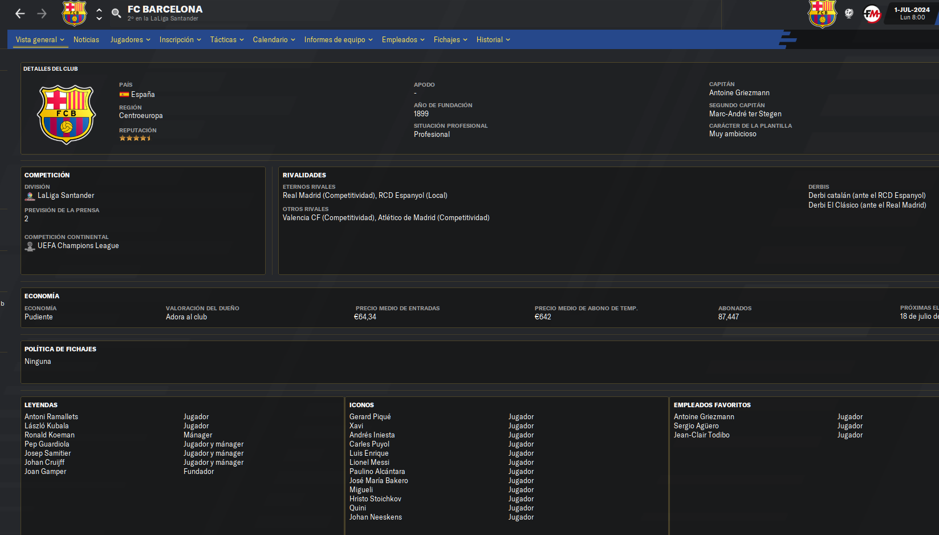Screen dimensions: 939x535
Task: Click the up chevron next to club crest
Action: coord(99,10)
